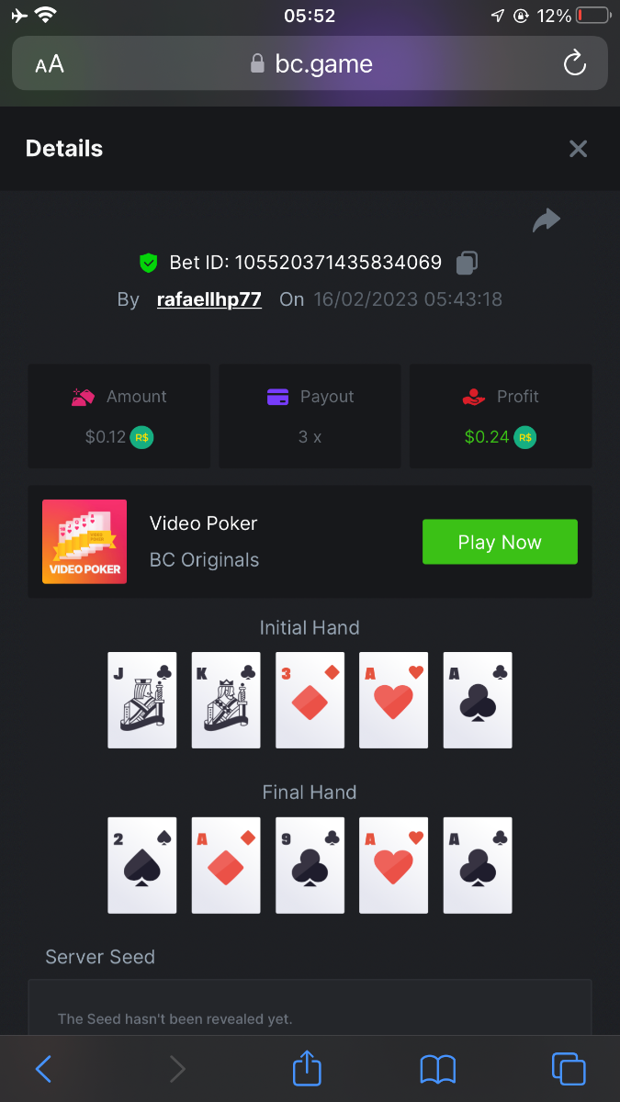The width and height of the screenshot is (620, 1102).
Task: Copy the Bet ID using the copy icon
Action: (x=466, y=263)
